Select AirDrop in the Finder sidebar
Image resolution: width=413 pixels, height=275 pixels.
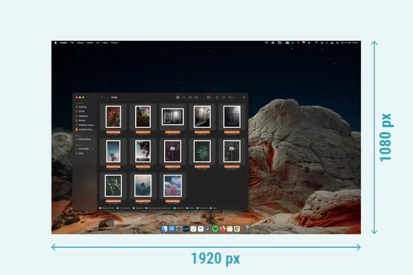coord(83,107)
